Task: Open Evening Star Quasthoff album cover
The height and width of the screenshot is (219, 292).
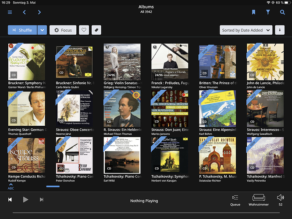Action: pyautogui.click(x=27, y=109)
